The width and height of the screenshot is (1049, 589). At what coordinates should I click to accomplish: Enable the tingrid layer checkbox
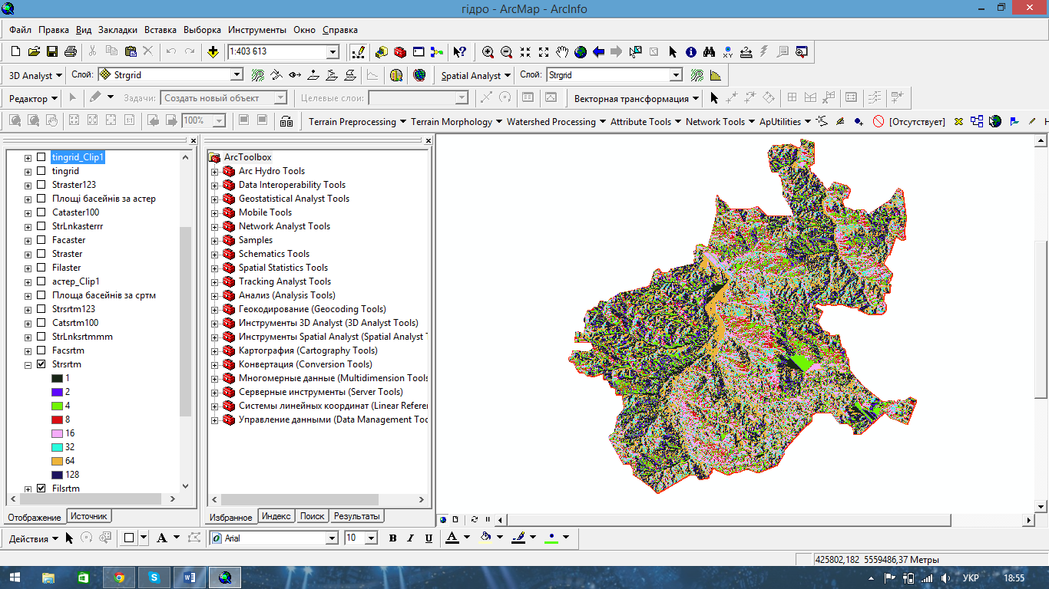(41, 171)
